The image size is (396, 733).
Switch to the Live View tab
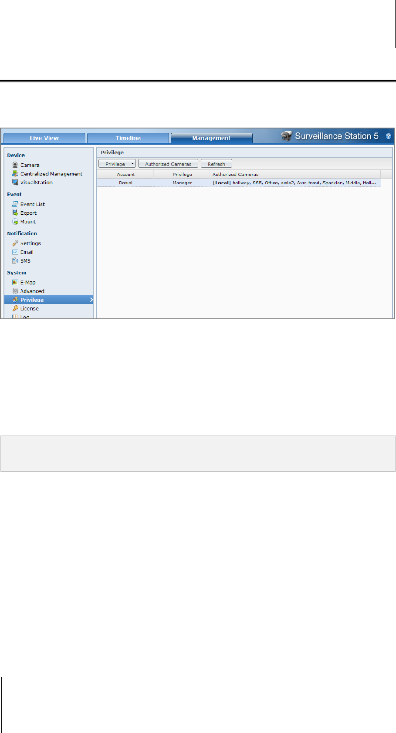(x=44, y=138)
